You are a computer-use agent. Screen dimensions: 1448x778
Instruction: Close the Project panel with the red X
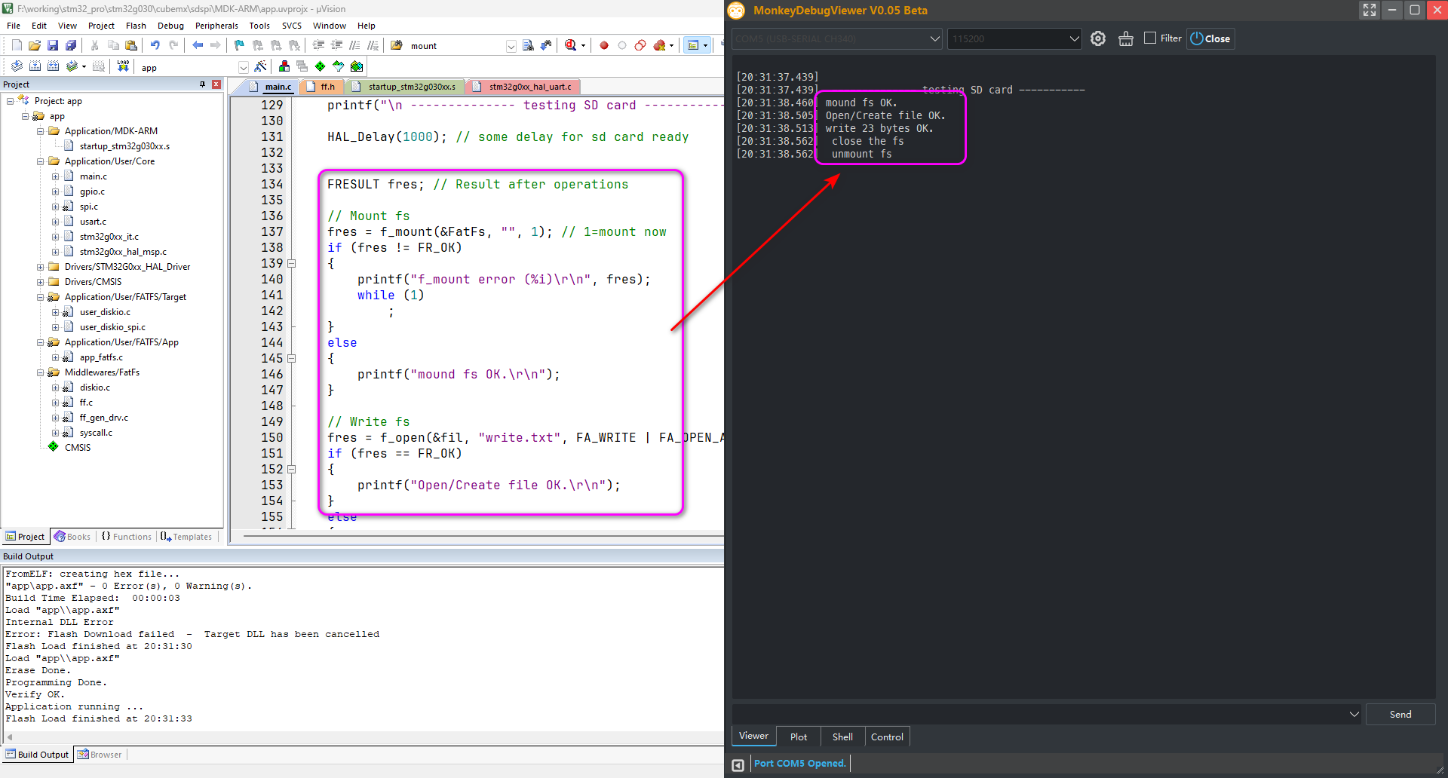pyautogui.click(x=216, y=84)
